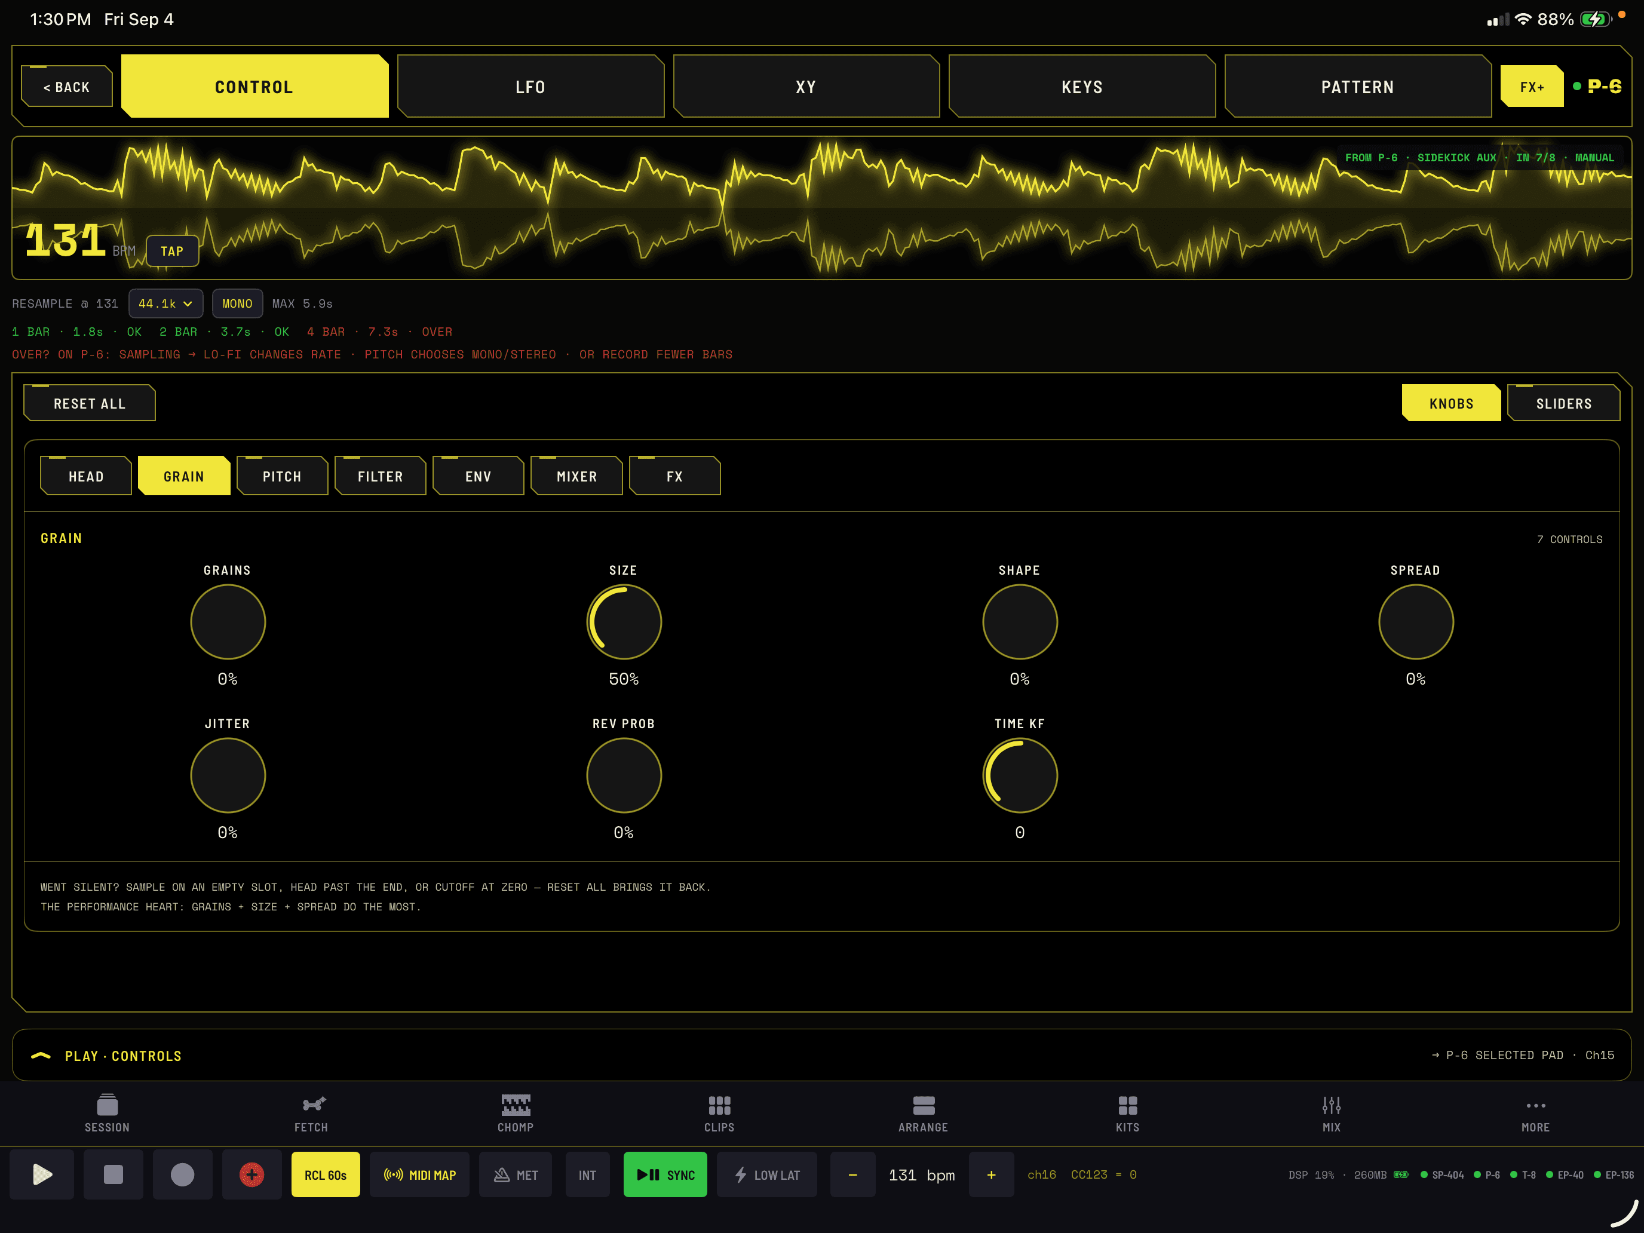This screenshot has height=1233, width=1644.
Task: Click the P-6 device indicator
Action: click(x=1598, y=86)
